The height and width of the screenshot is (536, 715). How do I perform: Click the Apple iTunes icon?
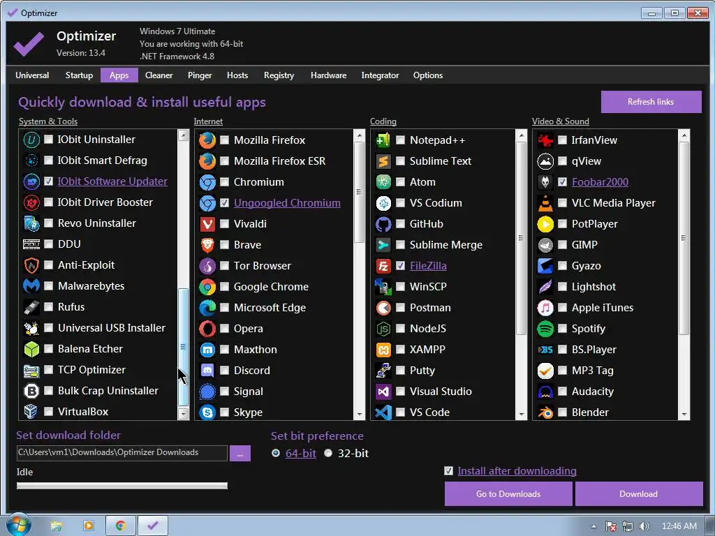545,308
